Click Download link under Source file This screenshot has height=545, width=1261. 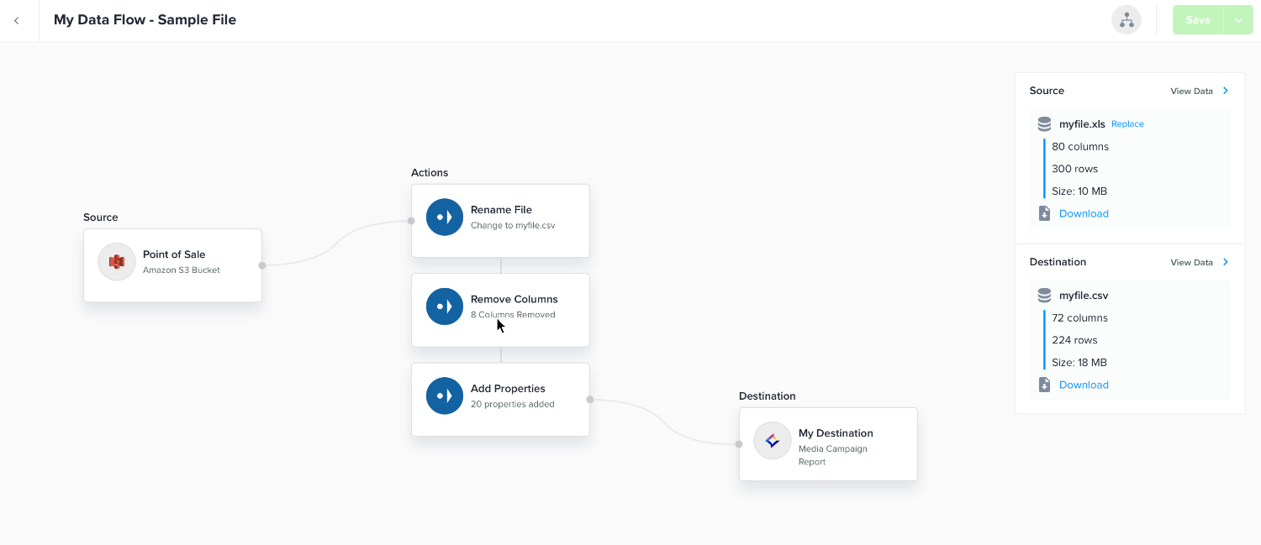[1084, 213]
